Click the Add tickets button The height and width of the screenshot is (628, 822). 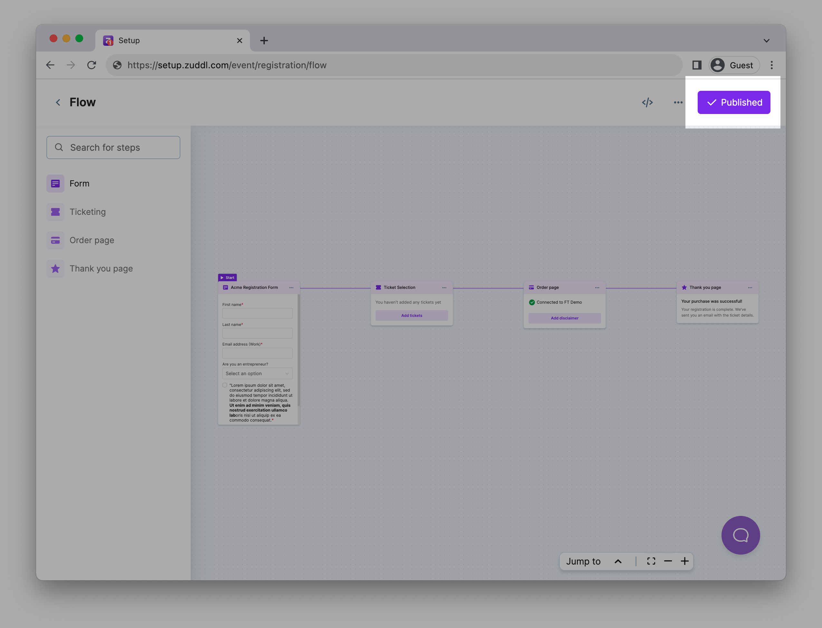pos(411,316)
